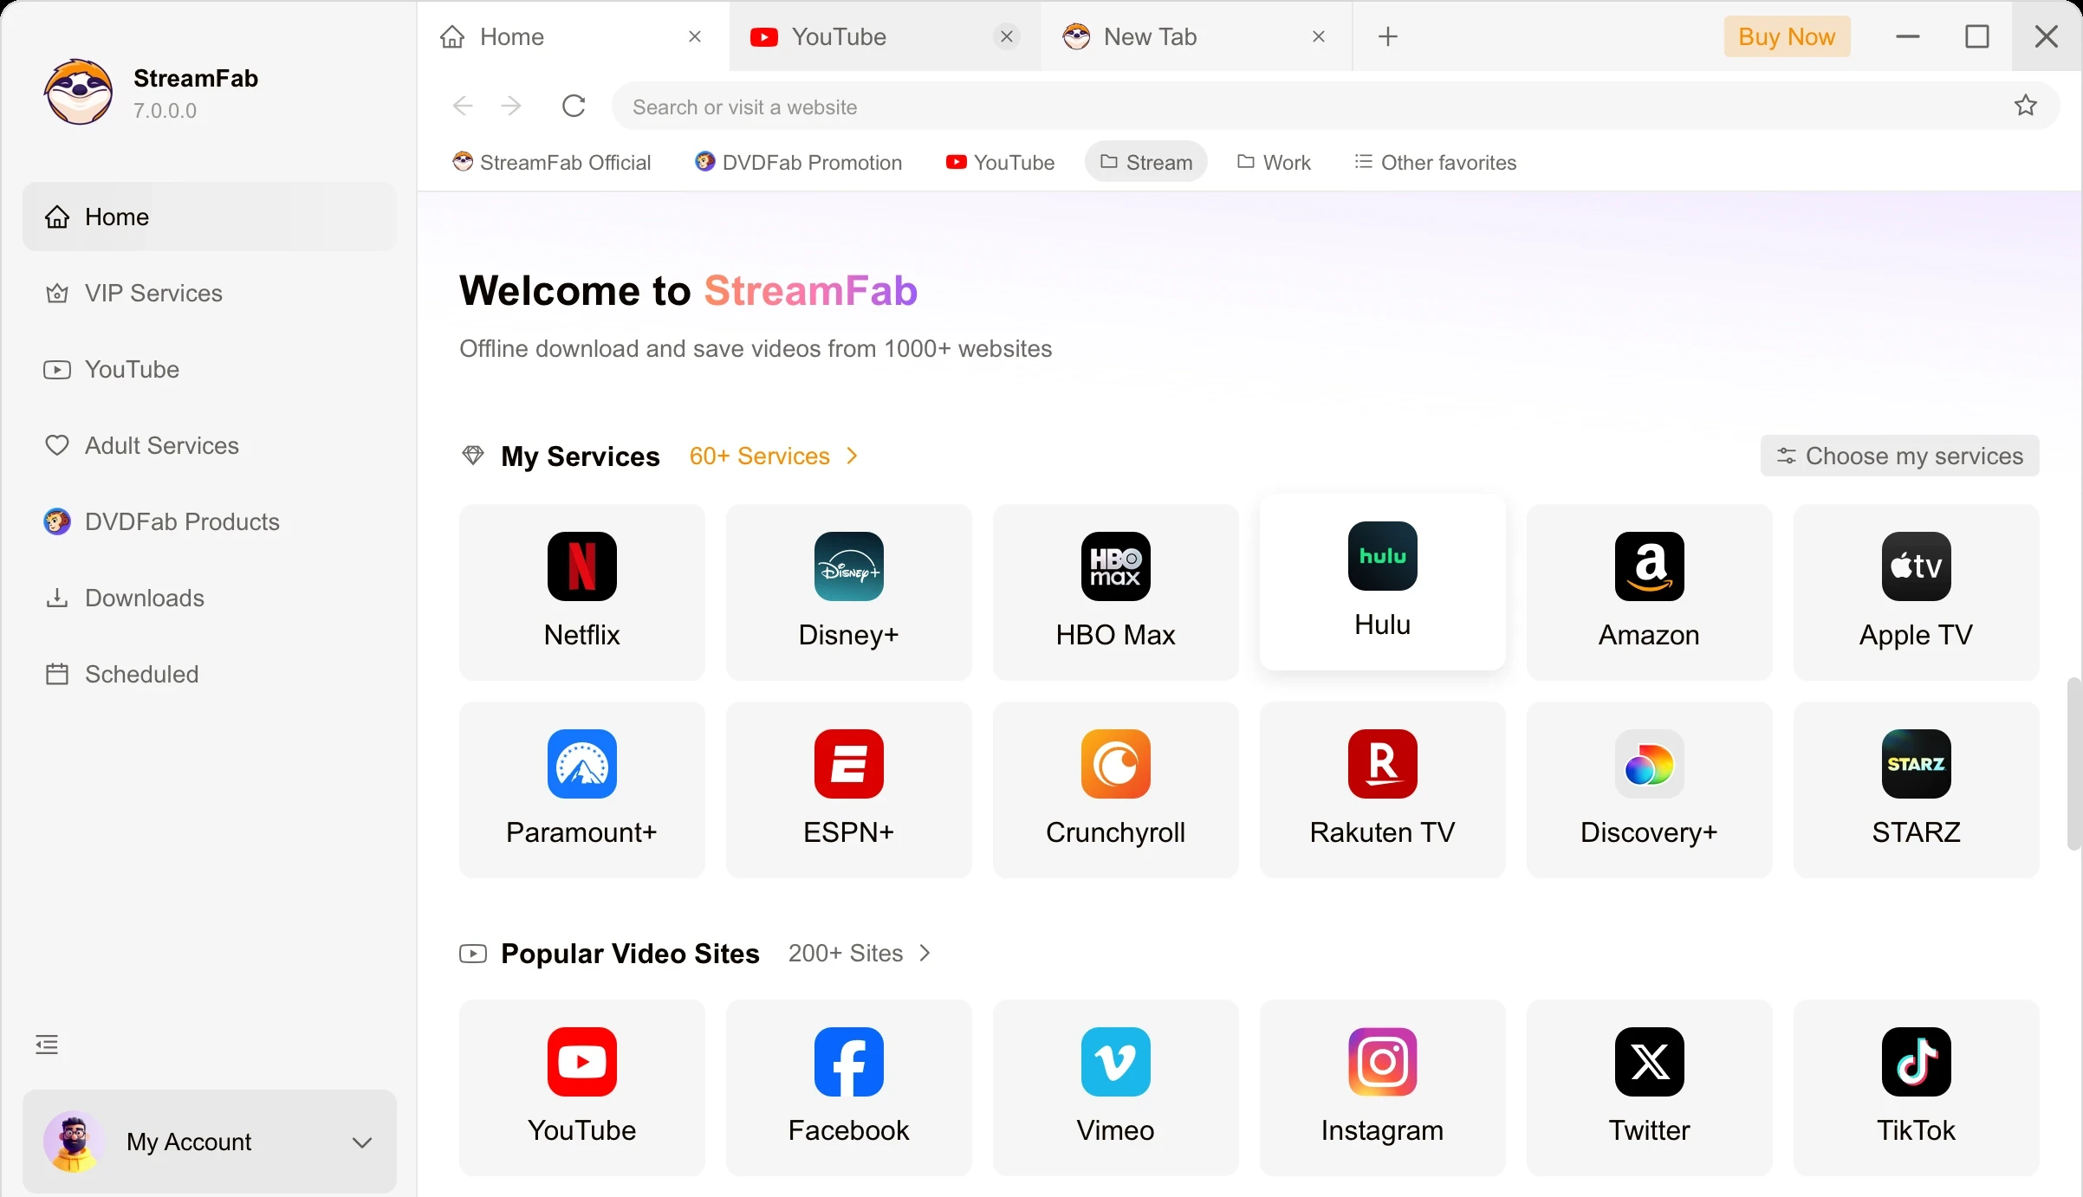
Task: Open the Rakuten TV service tile
Action: pos(1383,790)
